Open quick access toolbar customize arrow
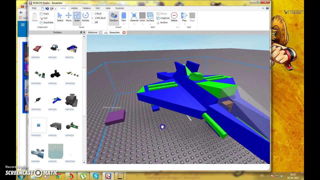Viewport: 320px width, 180px height. [55, 8]
